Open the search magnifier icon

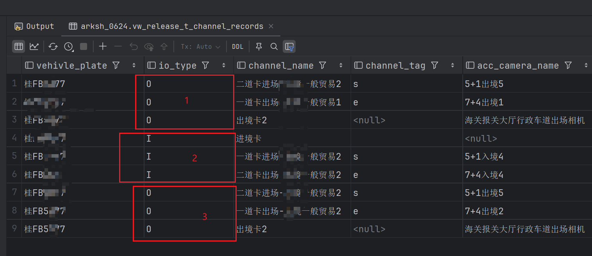coord(274,47)
